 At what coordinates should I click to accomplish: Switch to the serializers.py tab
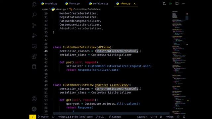tap(99, 4)
